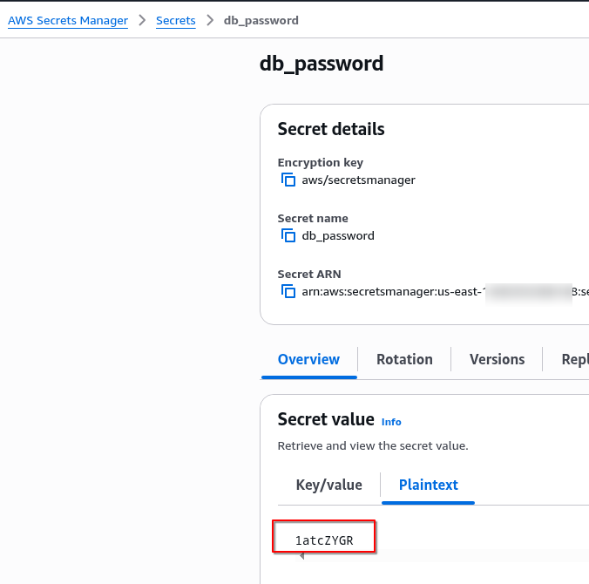589x584 pixels.
Task: Click the Secret ARN string text
Action: pyautogui.click(x=390, y=291)
